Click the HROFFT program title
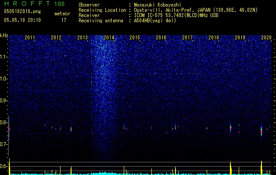 27,3
